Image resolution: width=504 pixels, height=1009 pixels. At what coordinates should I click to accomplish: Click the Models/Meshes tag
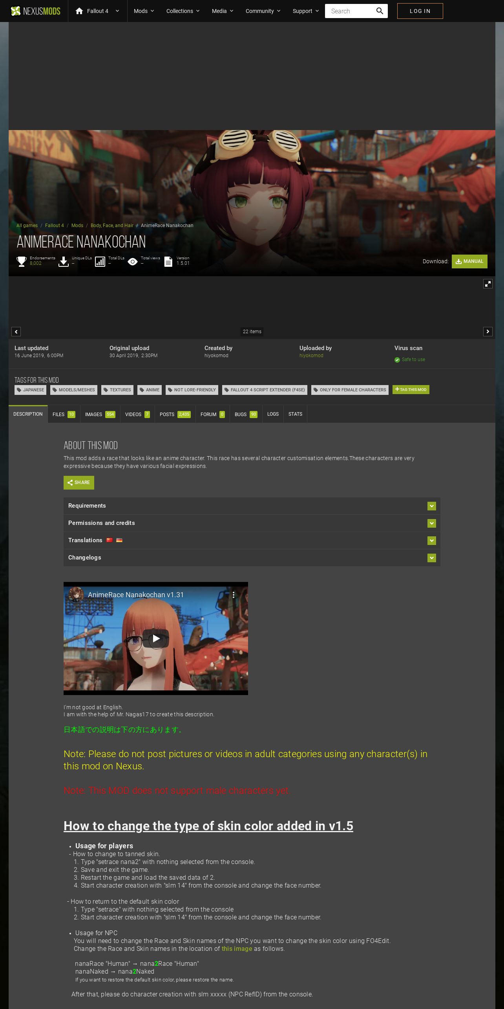(x=74, y=390)
